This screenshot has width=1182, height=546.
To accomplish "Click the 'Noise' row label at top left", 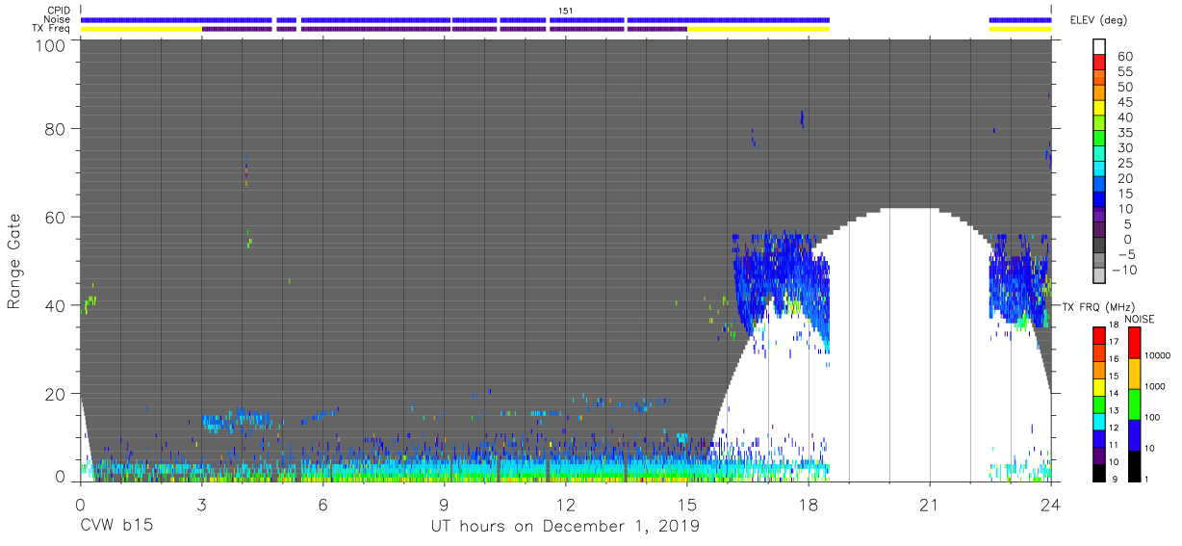I will pos(59,19).
